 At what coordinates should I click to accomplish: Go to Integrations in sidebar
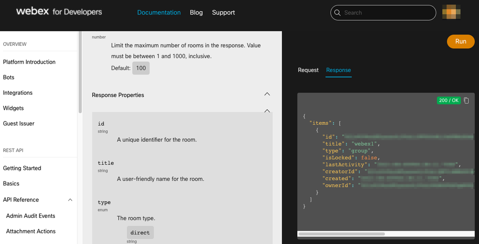(x=18, y=93)
